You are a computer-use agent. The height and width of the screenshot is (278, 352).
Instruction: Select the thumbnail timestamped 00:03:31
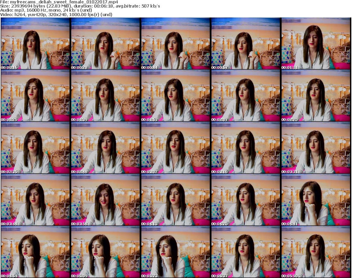tap(316, 148)
